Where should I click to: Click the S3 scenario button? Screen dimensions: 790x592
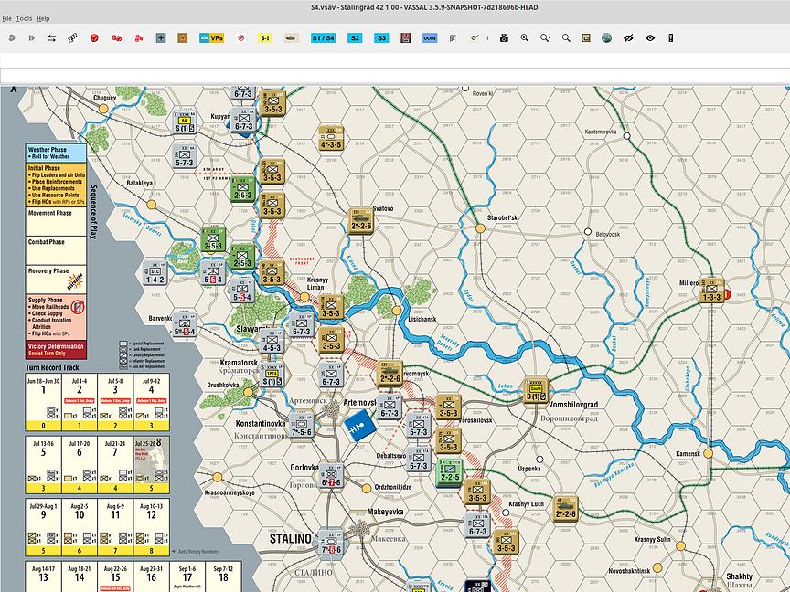(381, 37)
